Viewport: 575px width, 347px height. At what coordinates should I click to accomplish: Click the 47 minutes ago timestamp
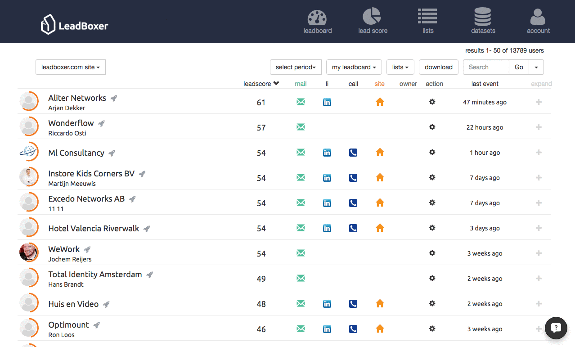(x=485, y=102)
